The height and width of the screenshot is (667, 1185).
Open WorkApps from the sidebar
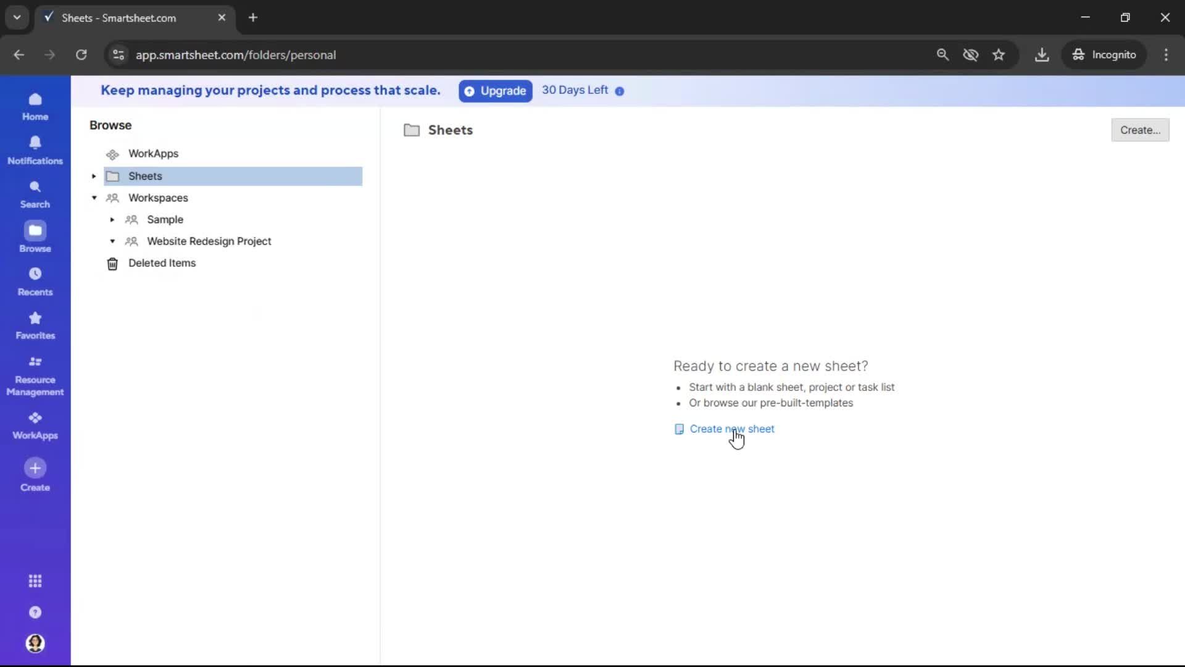click(35, 424)
